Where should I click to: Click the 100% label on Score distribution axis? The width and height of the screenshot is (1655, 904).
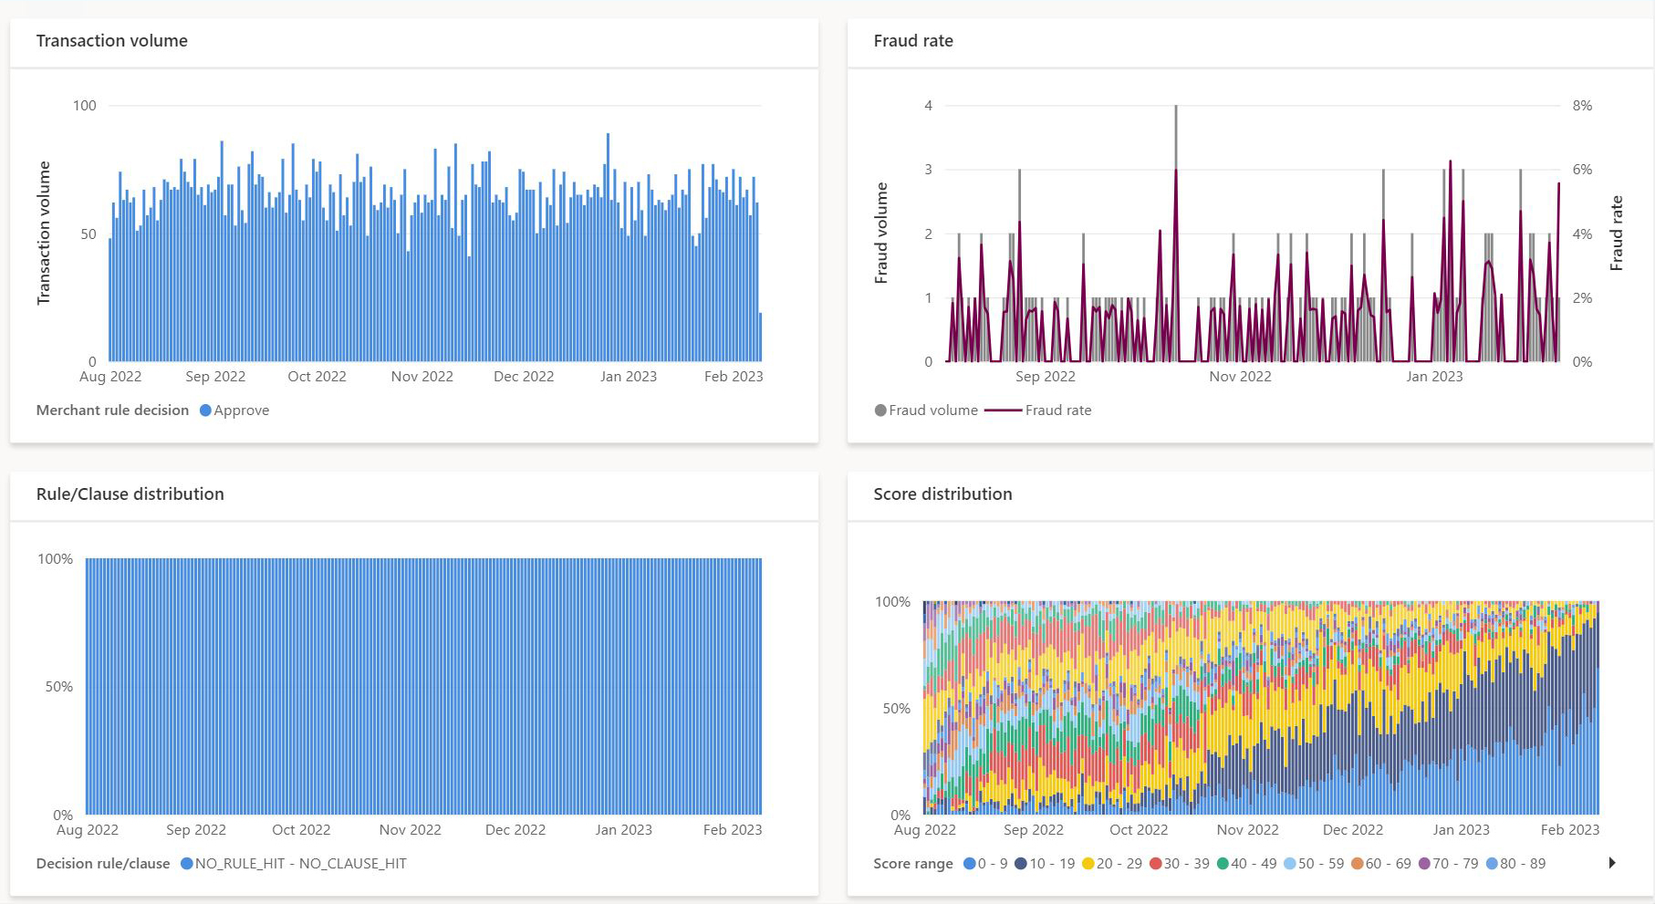(892, 602)
